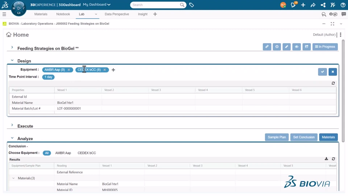Click the pencil edit icon button
The width and height of the screenshot is (348, 196).
(286, 47)
